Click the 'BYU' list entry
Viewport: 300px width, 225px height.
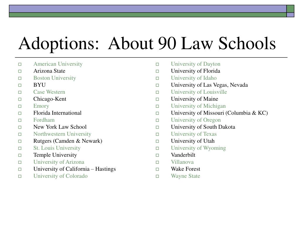40,85
